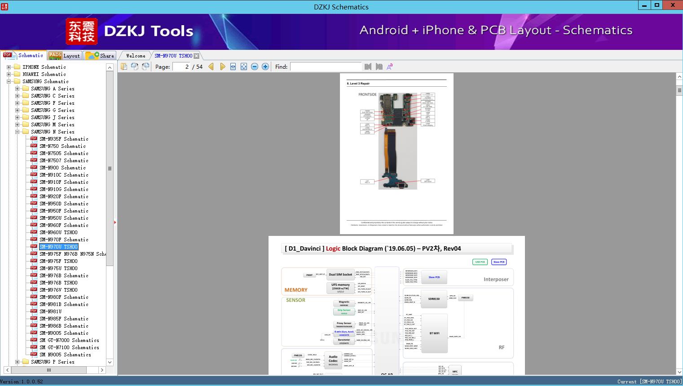683x386 pixels.
Task: Open SM-N970F Schematic from tree
Action: (x=64, y=240)
